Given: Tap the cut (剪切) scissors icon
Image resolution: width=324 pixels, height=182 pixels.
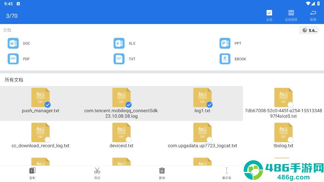Looking at the screenshot, I should (97, 171).
